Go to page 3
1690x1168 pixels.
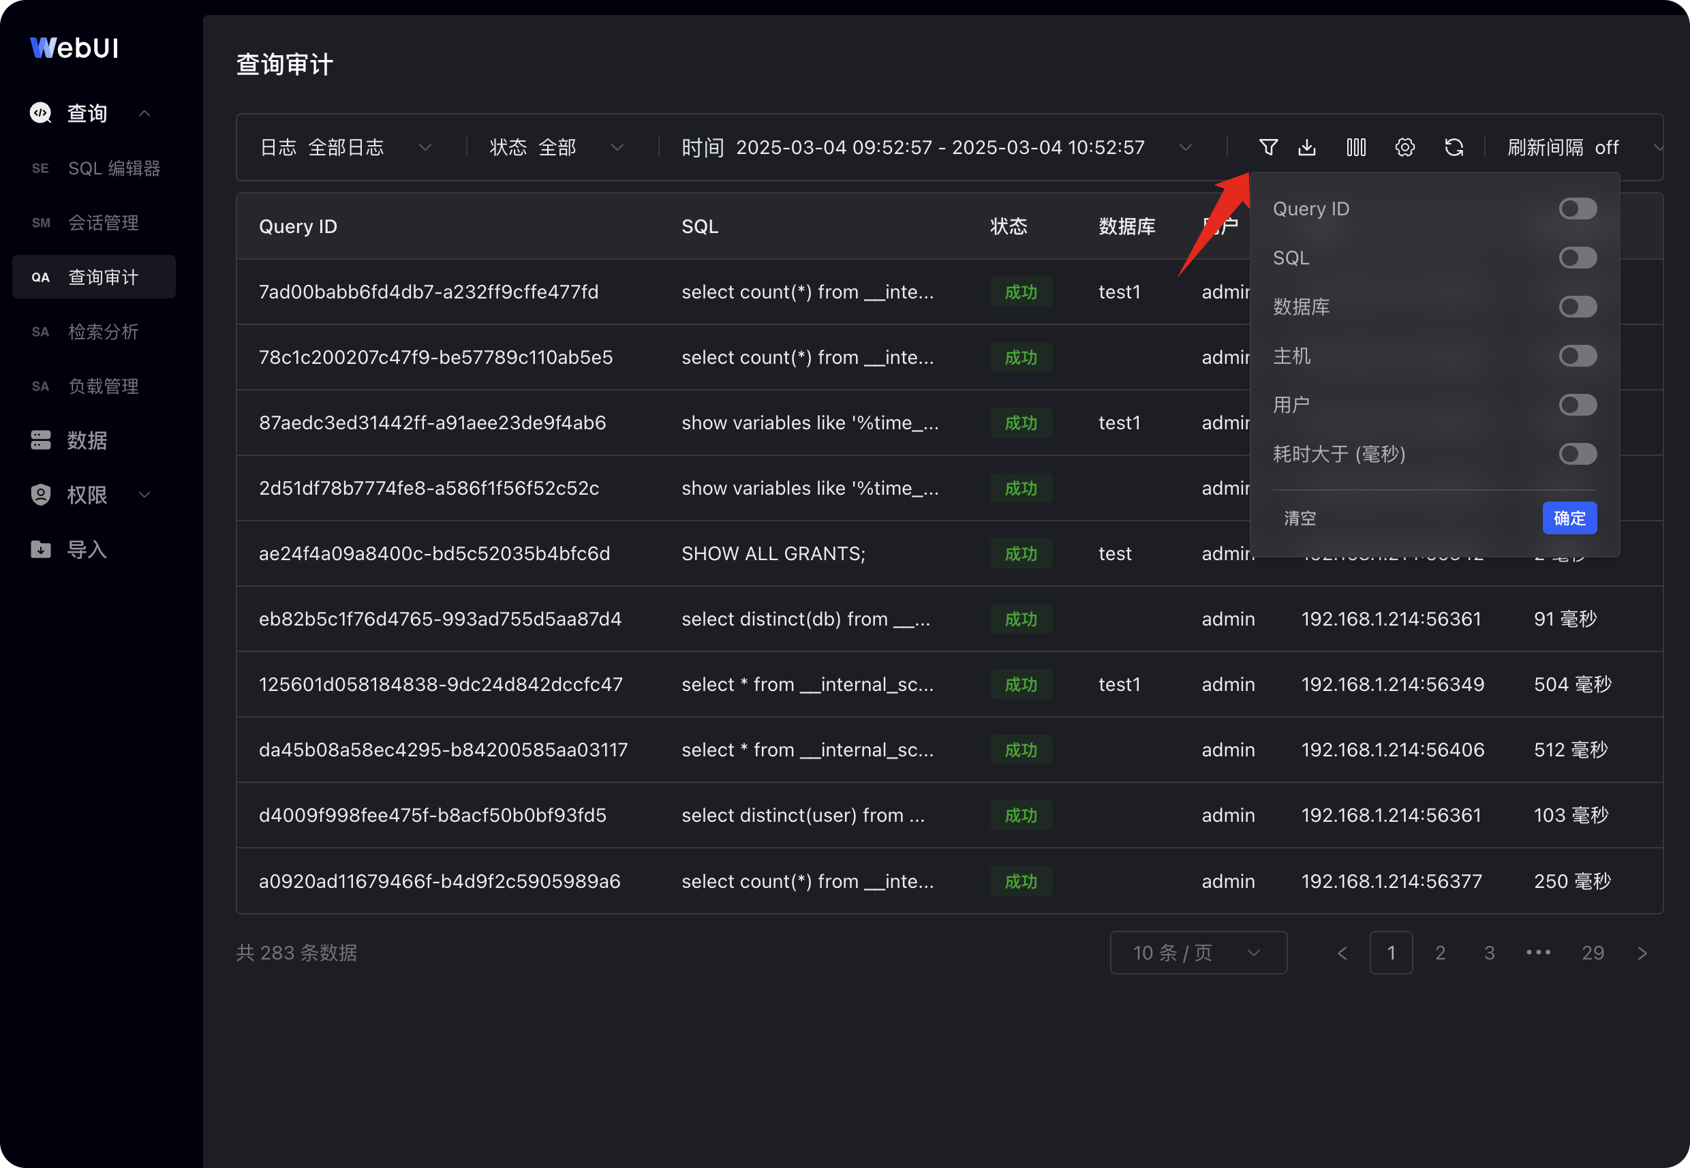[1489, 952]
